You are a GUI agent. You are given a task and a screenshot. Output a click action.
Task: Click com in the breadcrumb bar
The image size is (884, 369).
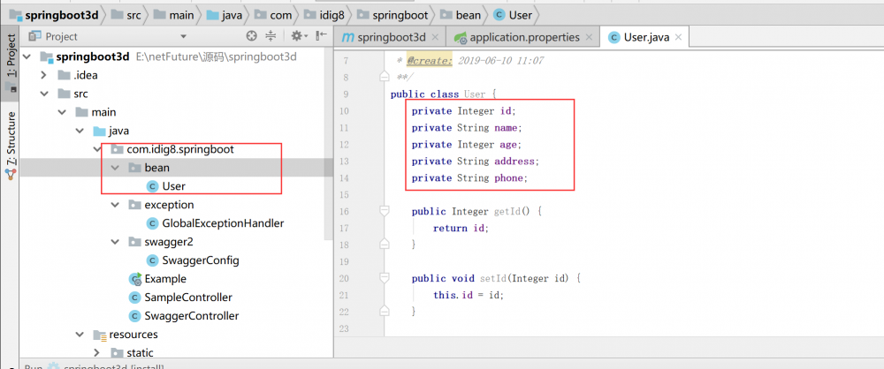[x=273, y=15]
